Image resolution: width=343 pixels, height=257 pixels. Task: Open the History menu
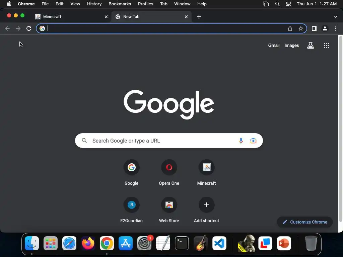[x=94, y=4]
